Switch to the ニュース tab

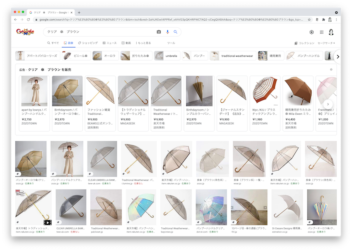pyautogui.click(x=109, y=43)
